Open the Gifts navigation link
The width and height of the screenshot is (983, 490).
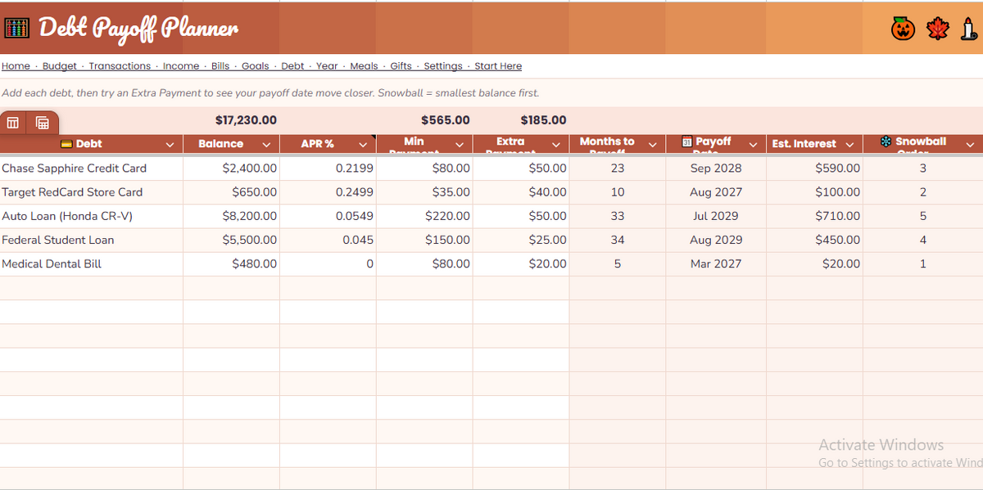coord(401,66)
